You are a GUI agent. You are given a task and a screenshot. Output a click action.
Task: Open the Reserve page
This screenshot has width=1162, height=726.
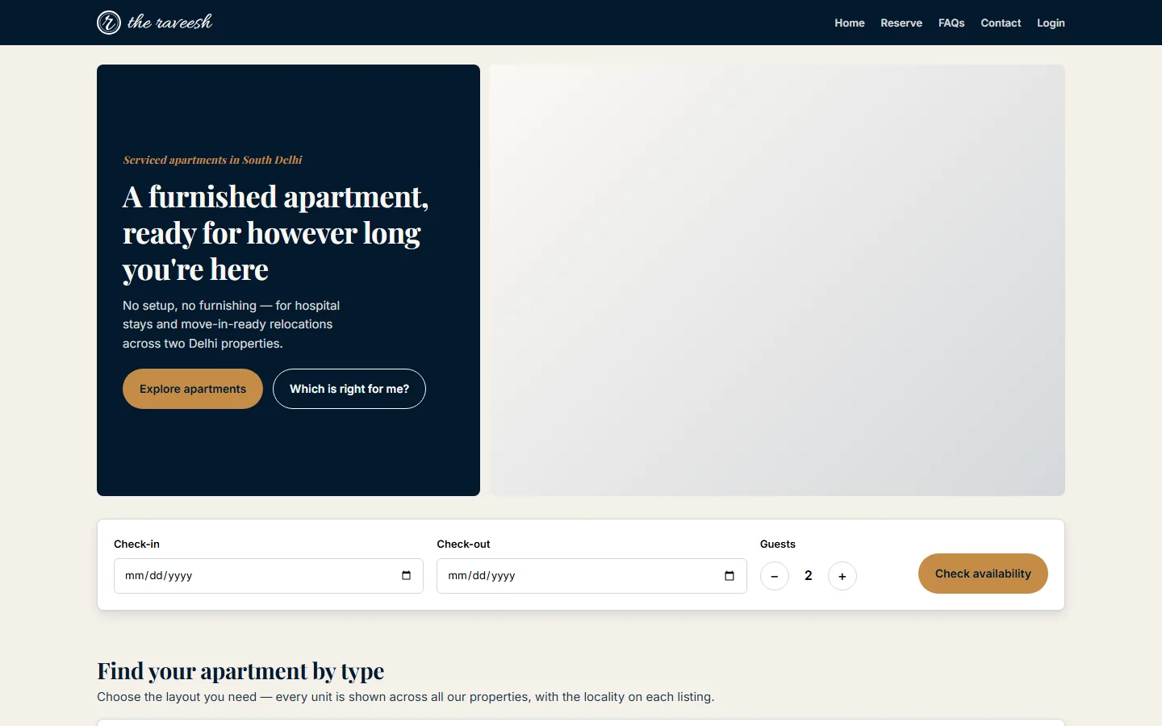(901, 23)
